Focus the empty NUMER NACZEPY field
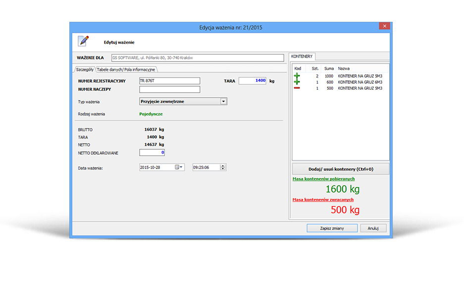This screenshot has width=464, height=285. click(x=169, y=90)
